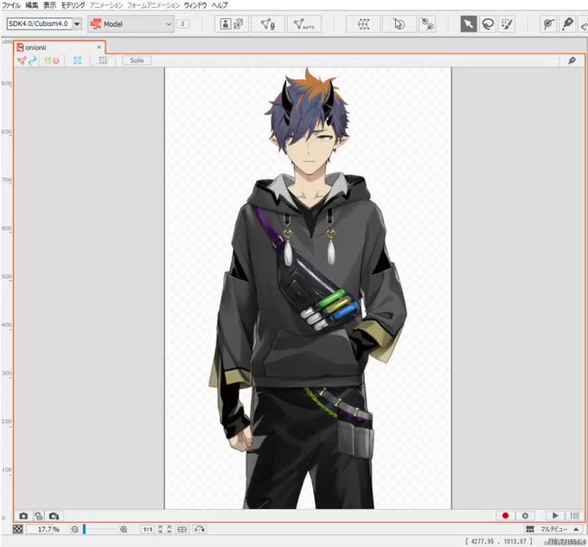Reset the view to 1:1 scale

[147, 529]
